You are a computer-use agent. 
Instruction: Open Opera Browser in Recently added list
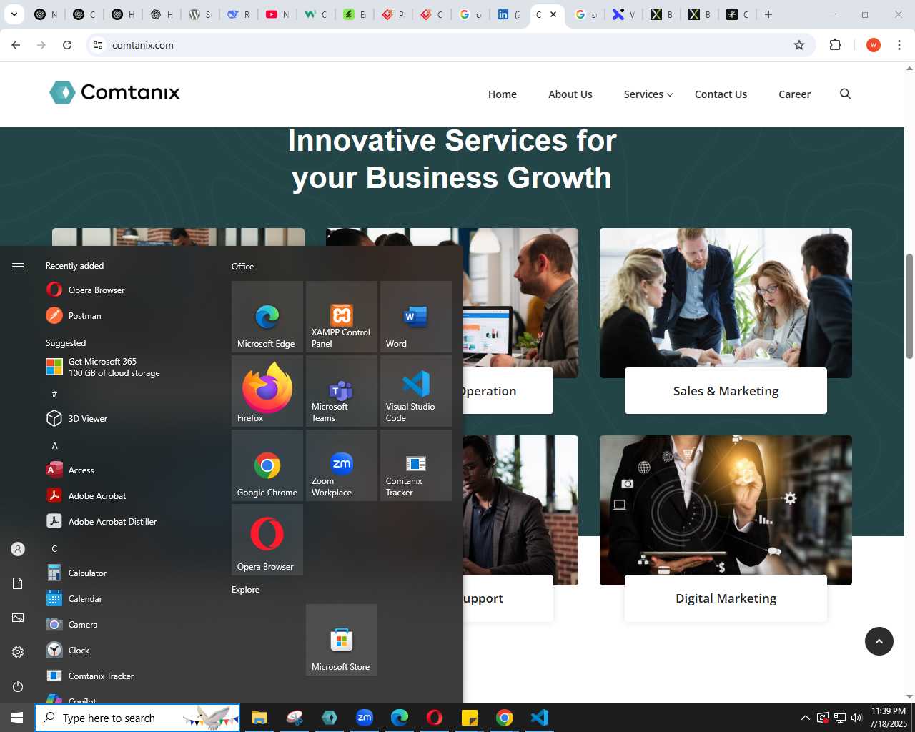129,290
